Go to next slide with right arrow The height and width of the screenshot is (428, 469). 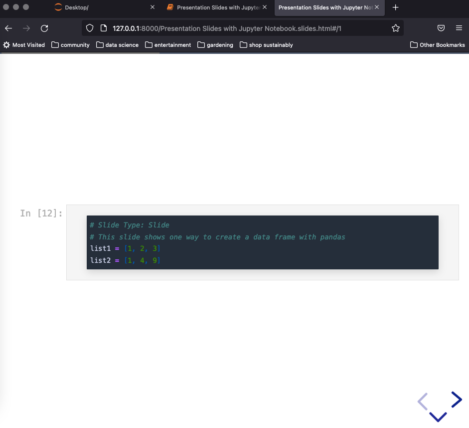[x=457, y=400]
